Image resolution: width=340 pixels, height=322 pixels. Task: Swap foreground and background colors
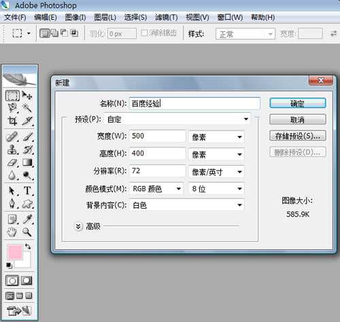[28, 247]
